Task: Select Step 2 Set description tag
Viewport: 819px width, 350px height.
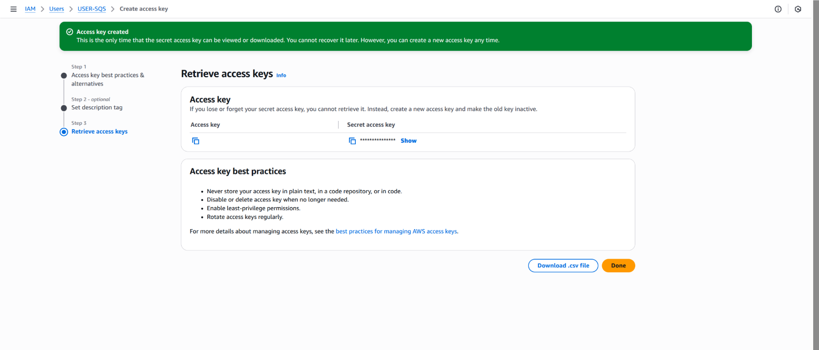Action: pos(97,108)
